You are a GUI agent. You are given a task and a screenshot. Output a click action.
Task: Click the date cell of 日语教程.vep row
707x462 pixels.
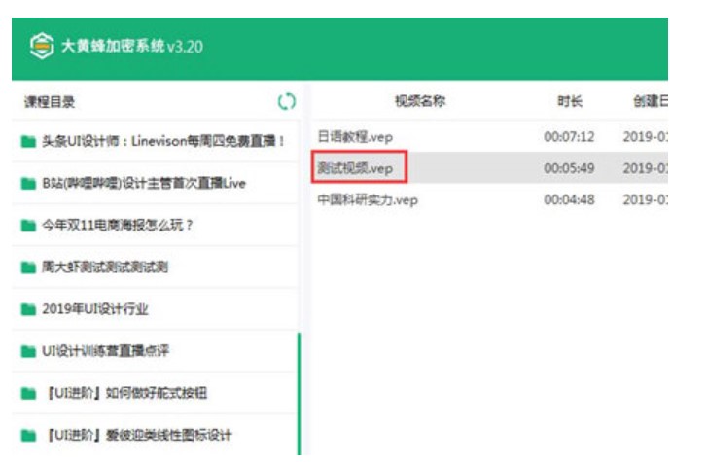click(645, 136)
